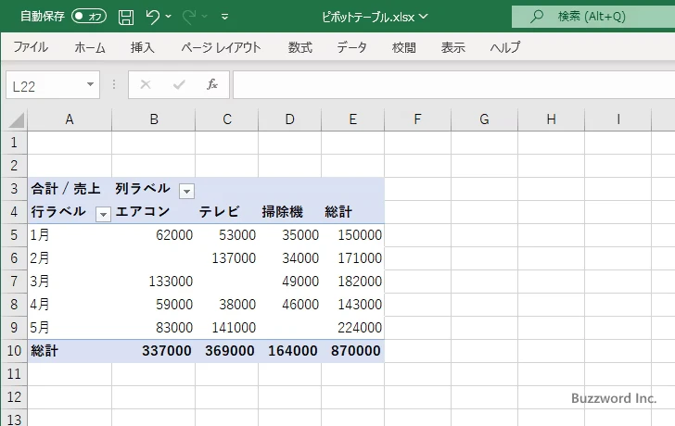Viewport: 675px width, 426px height.
Task: Open the ピボットテーブル.xlsx file name dropdown
Action: pyautogui.click(x=424, y=17)
